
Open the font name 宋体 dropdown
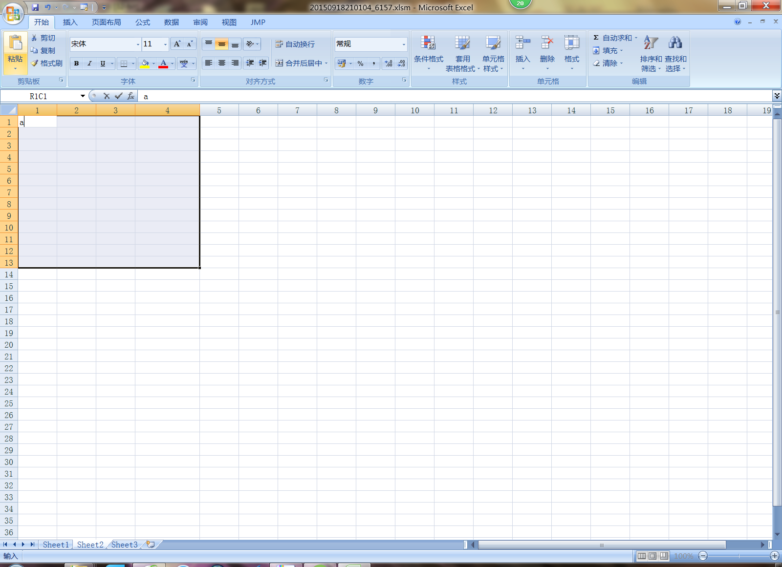point(137,44)
